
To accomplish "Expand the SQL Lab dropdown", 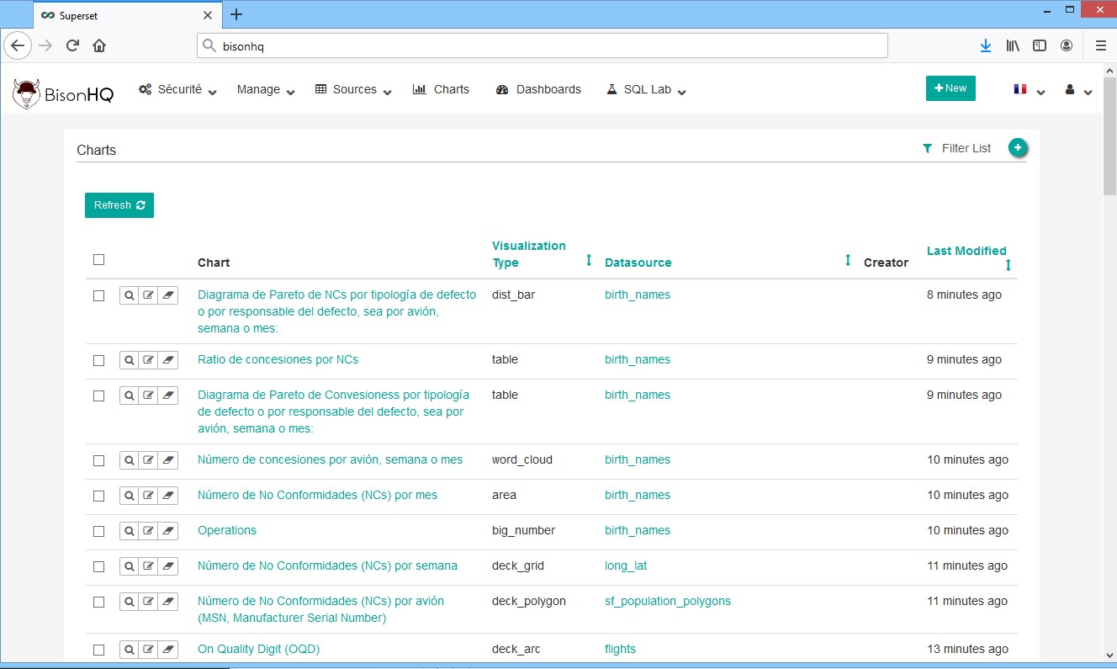I will click(646, 90).
